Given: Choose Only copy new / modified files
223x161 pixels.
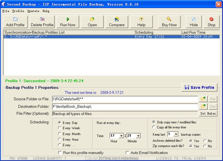Looking at the screenshot, I should 174,122.
